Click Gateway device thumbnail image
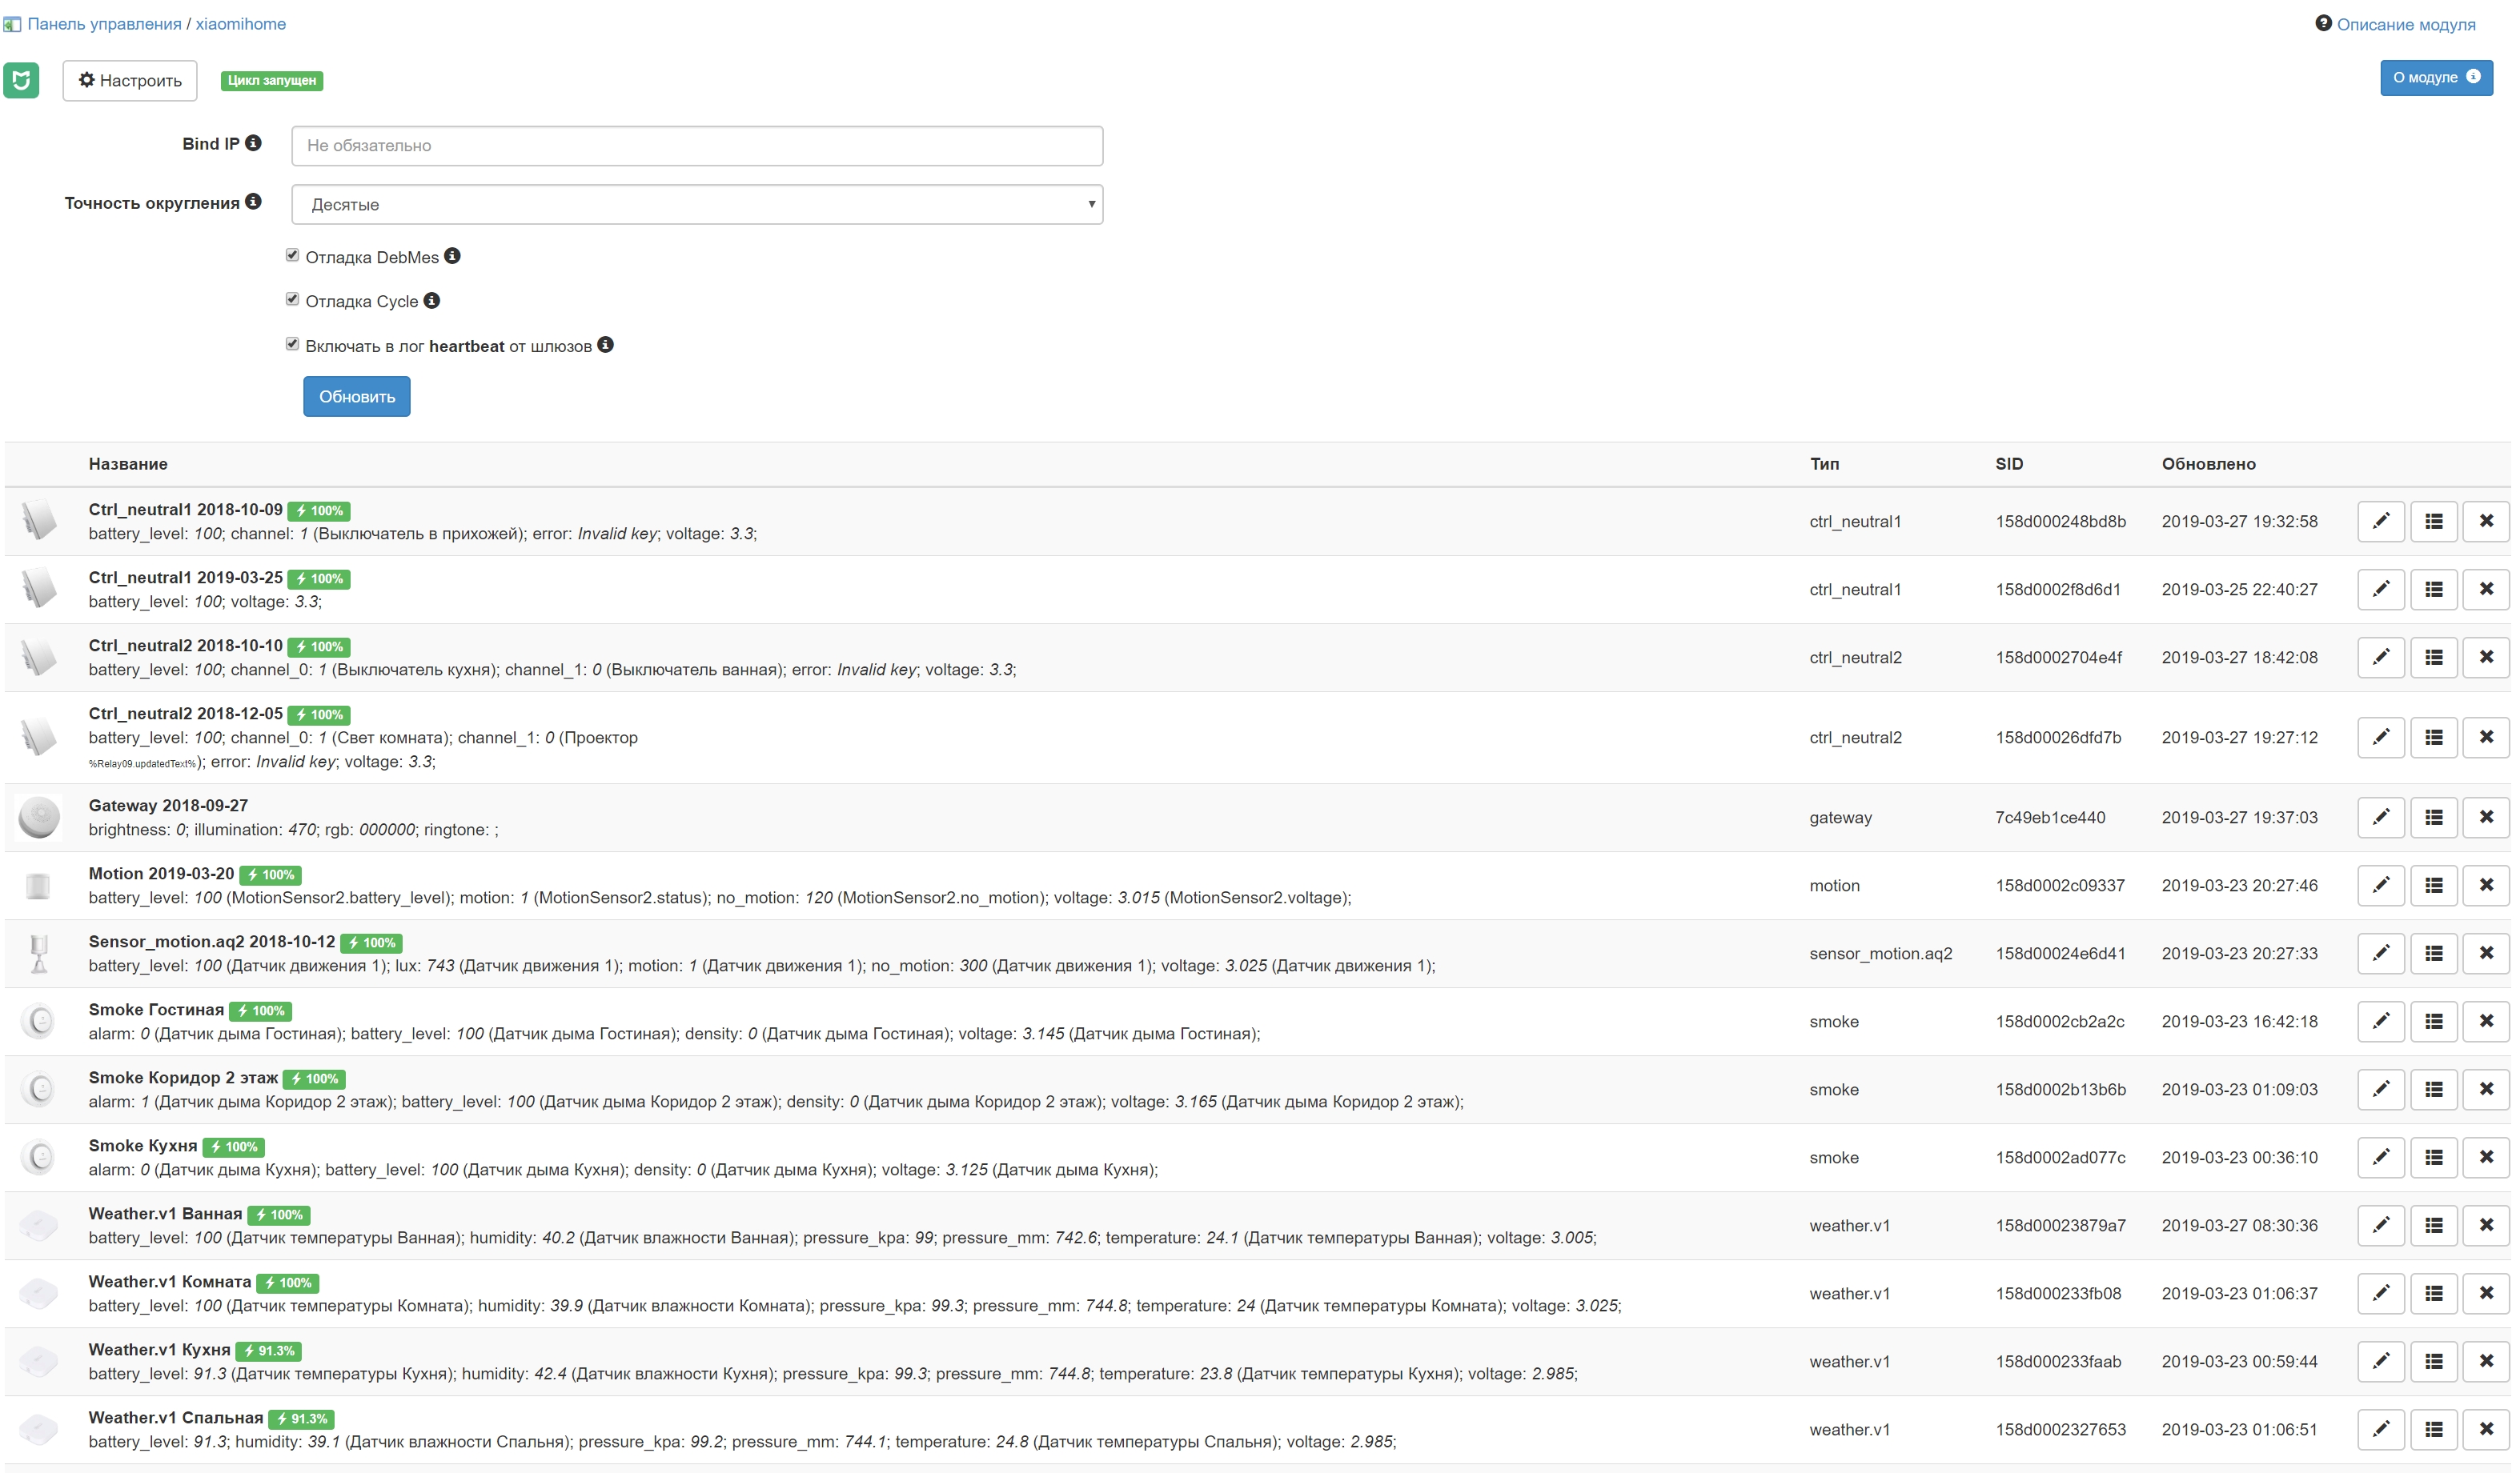Image resolution: width=2520 pixels, height=1473 pixels. [x=39, y=818]
